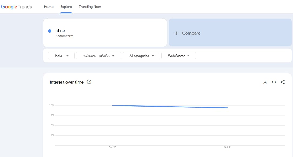
Task: Expand the All categories dropdown
Action: 141,56
